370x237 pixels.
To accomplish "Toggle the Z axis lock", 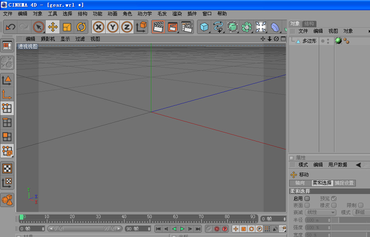I will click(127, 27).
